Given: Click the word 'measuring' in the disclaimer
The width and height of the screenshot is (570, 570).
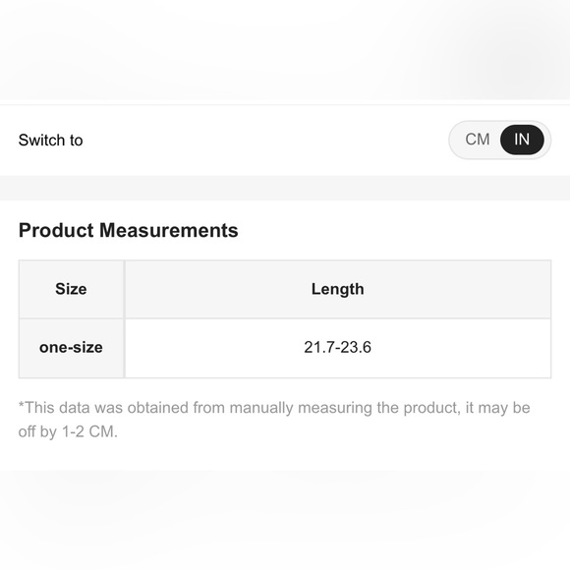Looking at the screenshot, I should coord(335,408).
